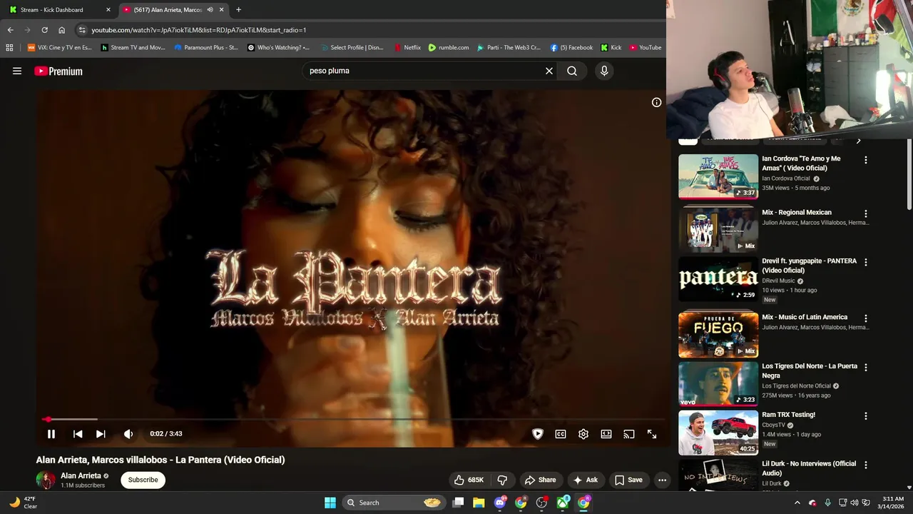Open options for Los Tigres Del Norte video

[x=866, y=367]
